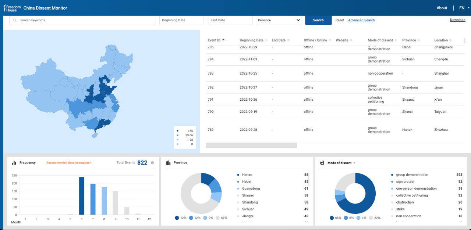Image resolution: width=471 pixels, height=230 pixels.
Task: Click the month 7 bar in the Frequency chart
Action: [93, 199]
